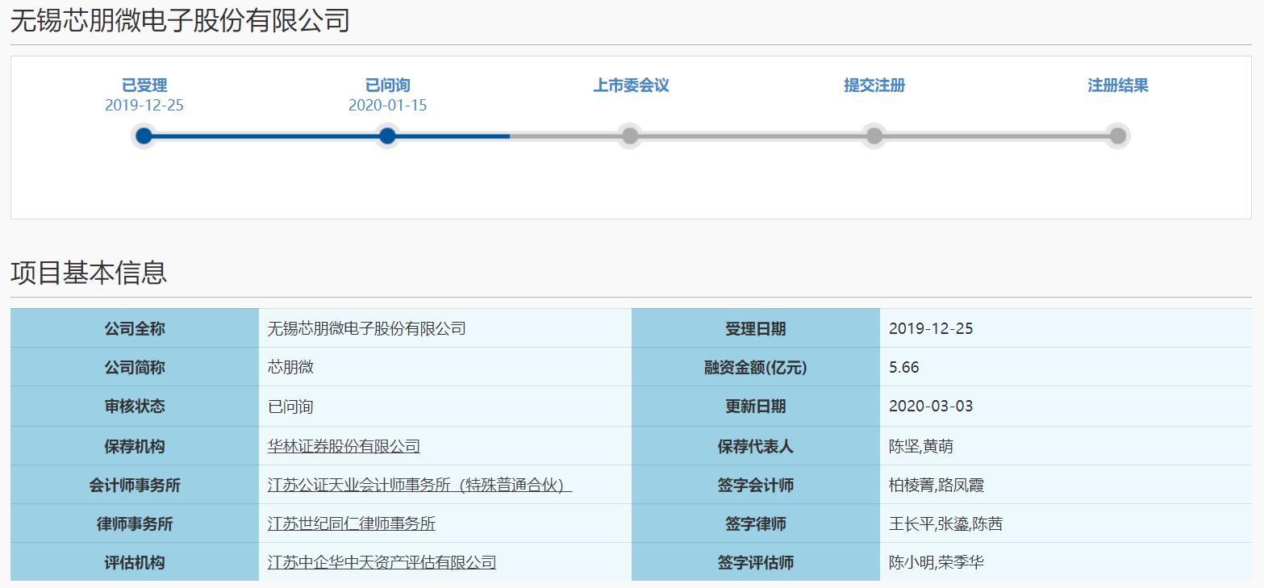
Task: Click the 已受理 stage dot on the timeline
Action: tap(144, 136)
